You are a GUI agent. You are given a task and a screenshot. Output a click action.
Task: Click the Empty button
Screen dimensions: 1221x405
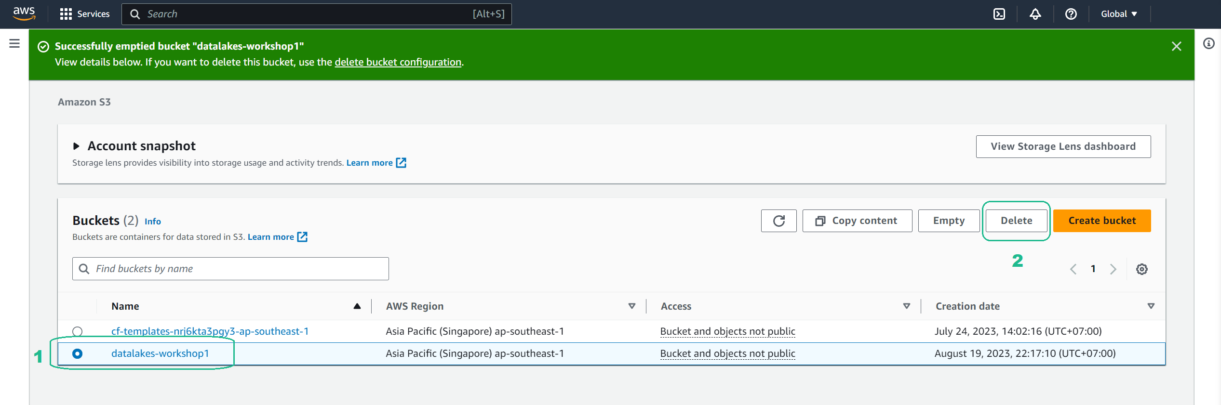(949, 221)
